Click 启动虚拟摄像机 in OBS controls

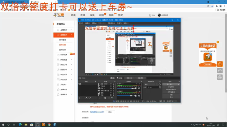pos(171,89)
